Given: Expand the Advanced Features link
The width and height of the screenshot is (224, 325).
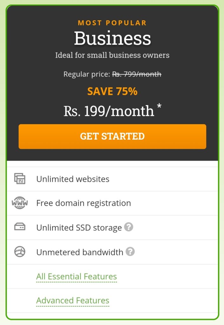Looking at the screenshot, I should click(73, 301).
